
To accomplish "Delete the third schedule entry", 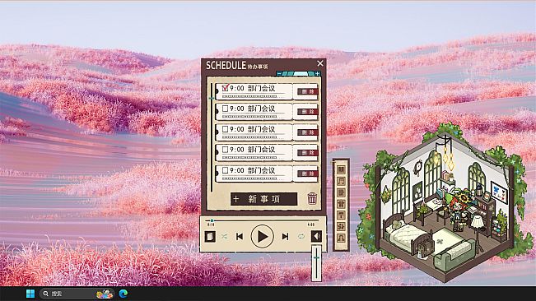I will coord(308,132).
